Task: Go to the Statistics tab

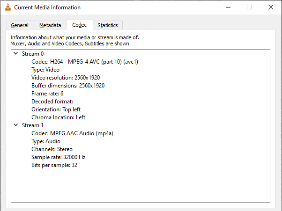Action: coord(108,25)
